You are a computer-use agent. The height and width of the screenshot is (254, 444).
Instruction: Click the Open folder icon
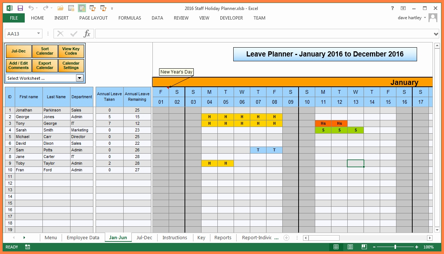click(61, 8)
